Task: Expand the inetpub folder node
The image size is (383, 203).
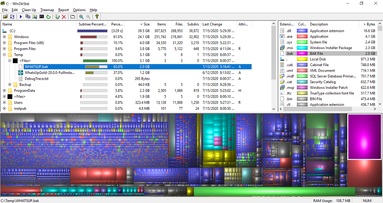Action: [x=4, y=108]
